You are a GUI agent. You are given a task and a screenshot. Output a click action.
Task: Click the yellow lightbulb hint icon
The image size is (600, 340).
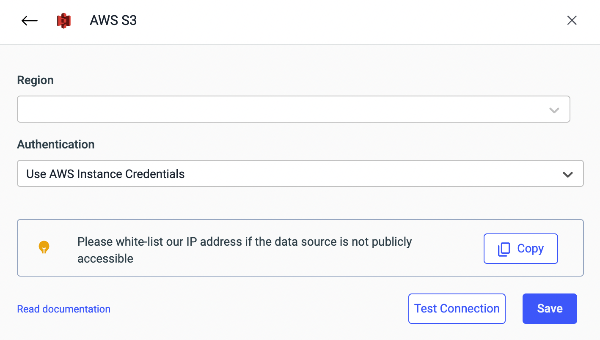coord(44,247)
